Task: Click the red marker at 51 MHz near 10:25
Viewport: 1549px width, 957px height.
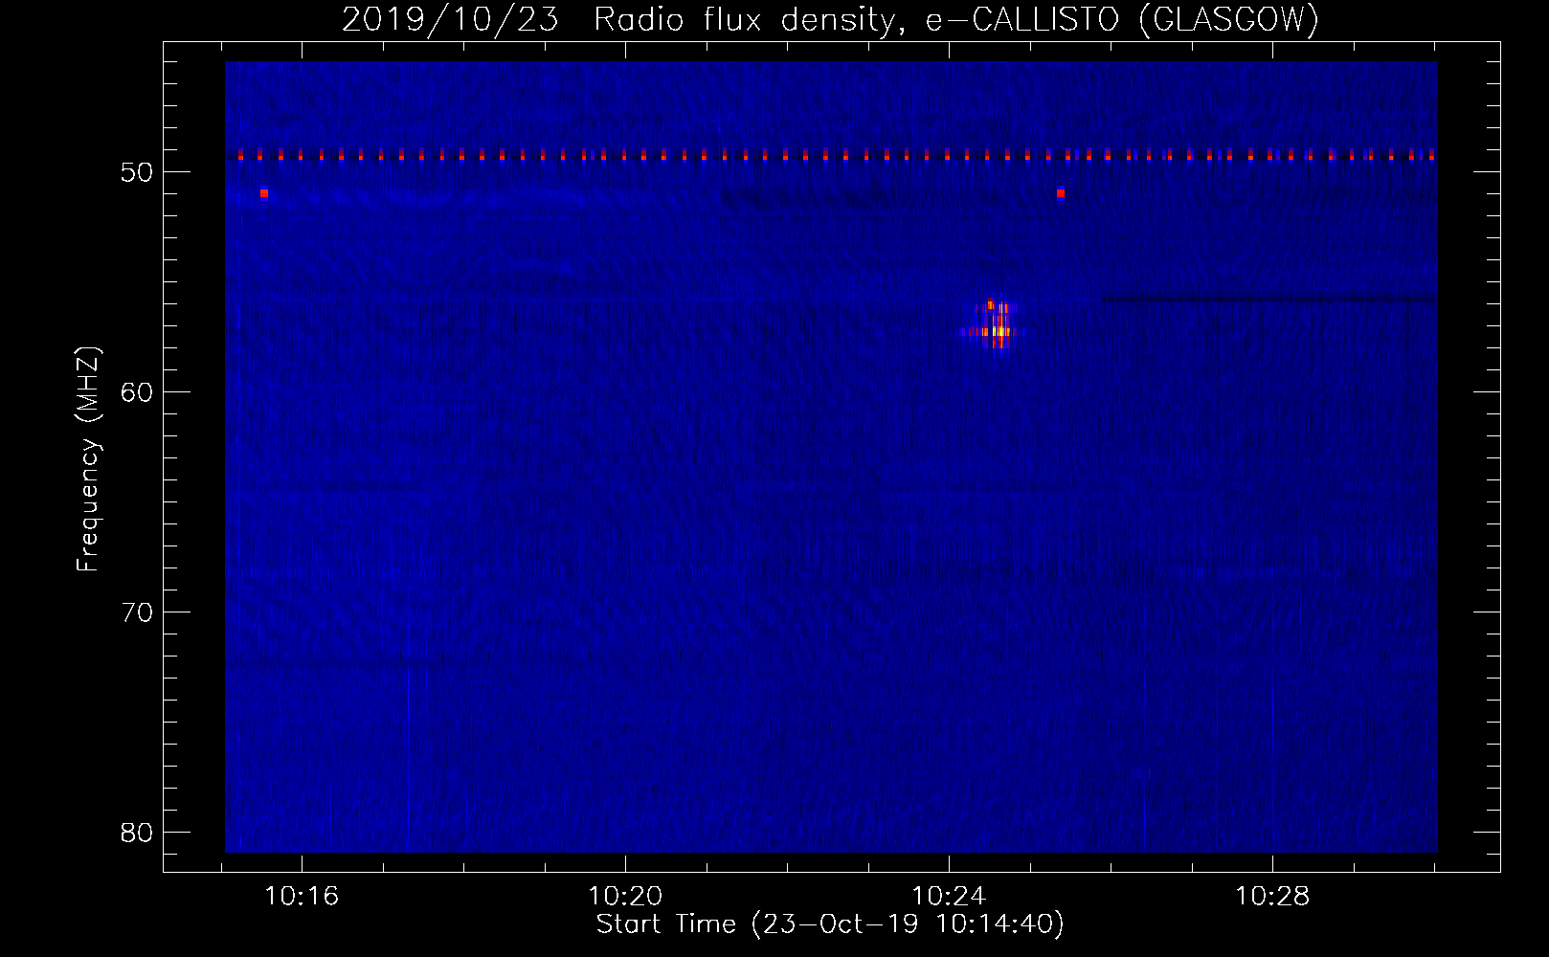Action: point(1061,193)
